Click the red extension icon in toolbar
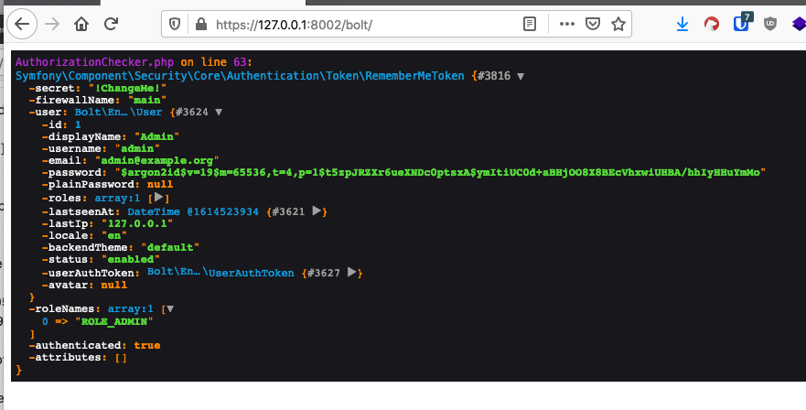This screenshot has width=806, height=410. tap(712, 24)
